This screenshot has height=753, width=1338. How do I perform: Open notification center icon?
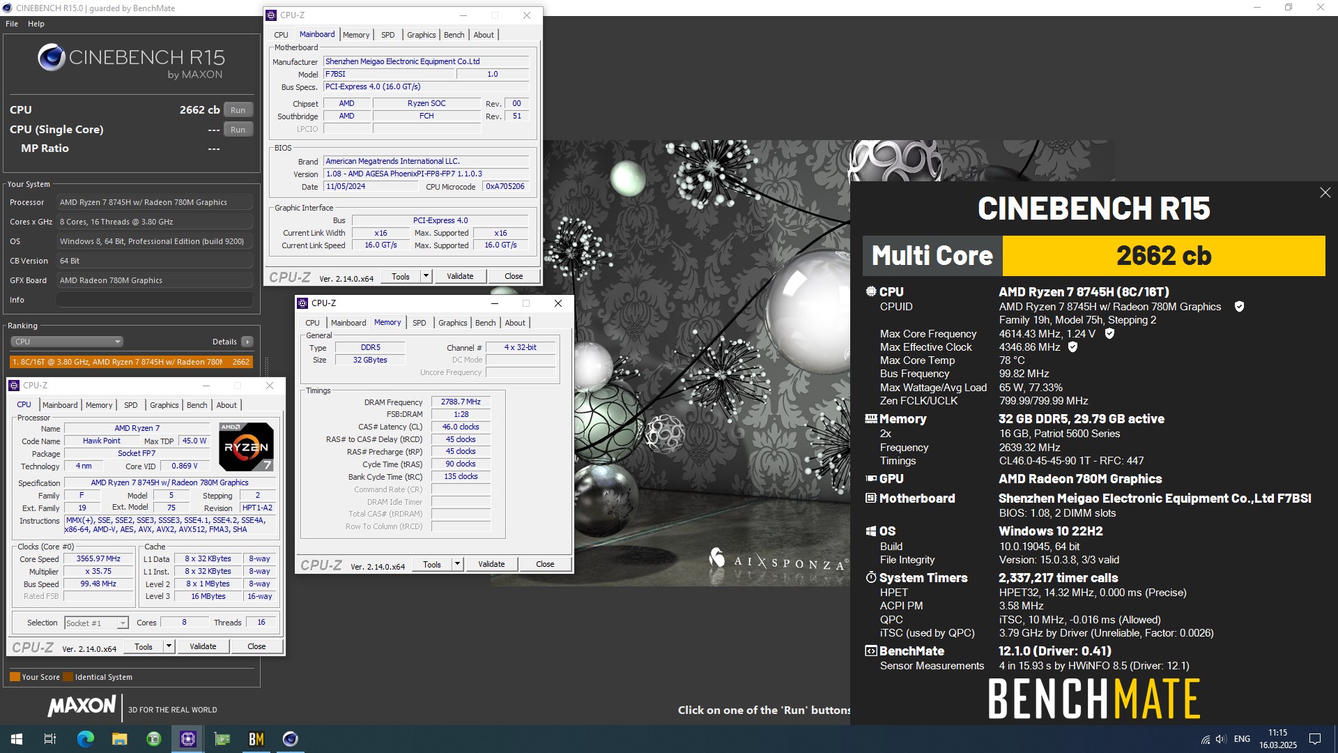point(1315,739)
